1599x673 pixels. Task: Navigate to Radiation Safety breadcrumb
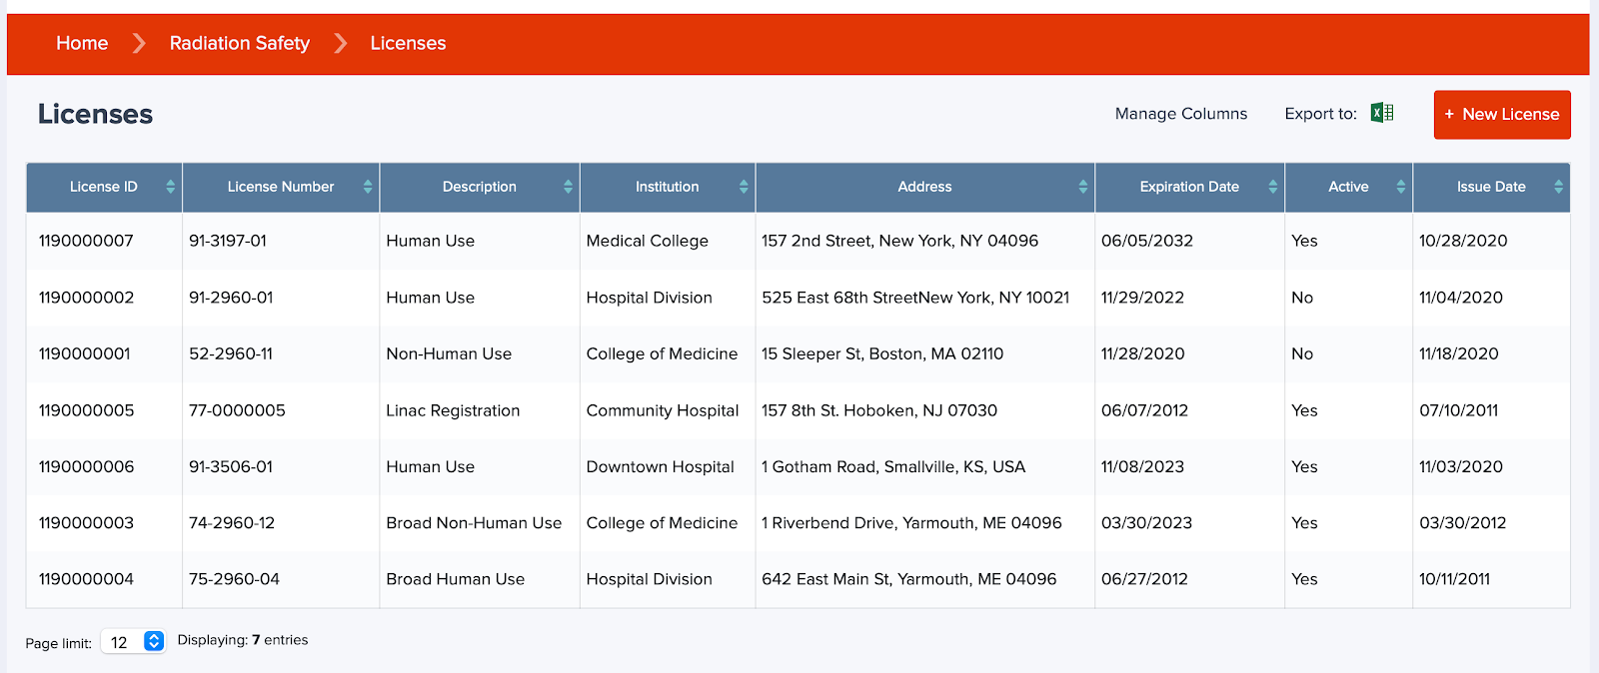(x=240, y=43)
